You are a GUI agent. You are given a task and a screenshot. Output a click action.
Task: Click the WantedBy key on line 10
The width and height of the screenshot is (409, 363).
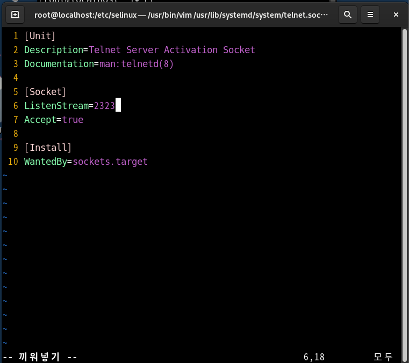(45, 162)
